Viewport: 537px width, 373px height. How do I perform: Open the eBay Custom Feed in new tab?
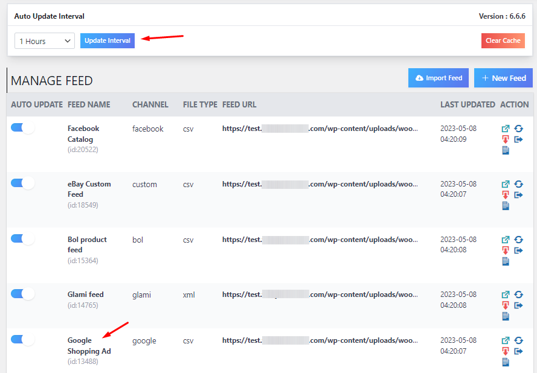506,184
